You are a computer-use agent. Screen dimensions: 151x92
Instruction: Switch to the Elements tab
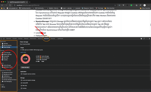[x=8, y=39]
